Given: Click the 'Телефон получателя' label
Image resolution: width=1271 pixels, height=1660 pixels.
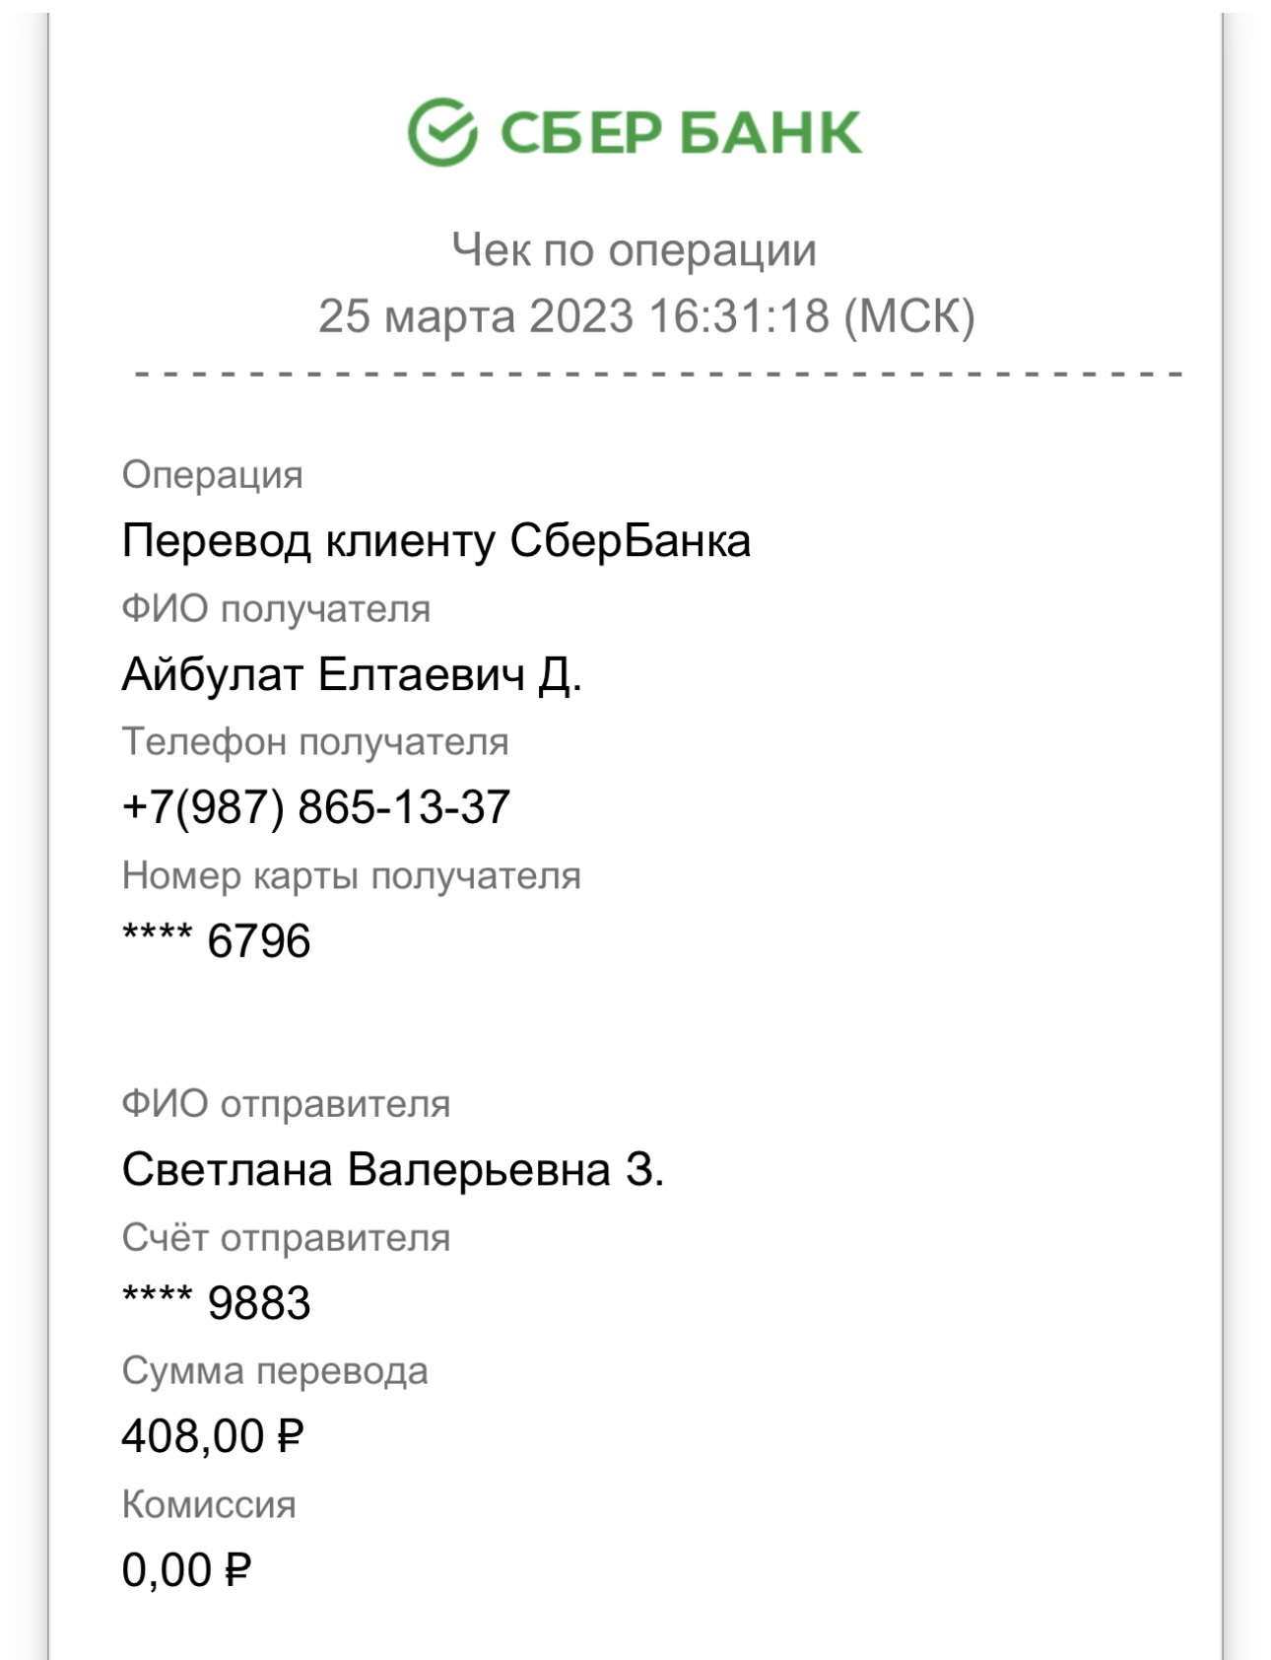Looking at the screenshot, I should [x=315, y=742].
